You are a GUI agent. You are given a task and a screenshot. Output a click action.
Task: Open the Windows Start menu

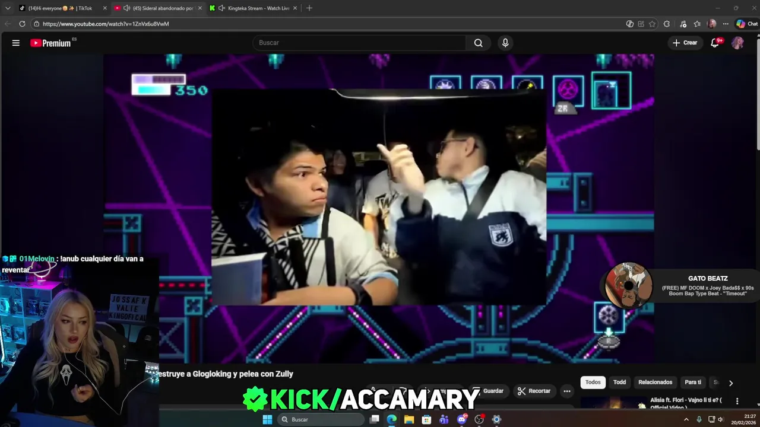click(x=267, y=419)
